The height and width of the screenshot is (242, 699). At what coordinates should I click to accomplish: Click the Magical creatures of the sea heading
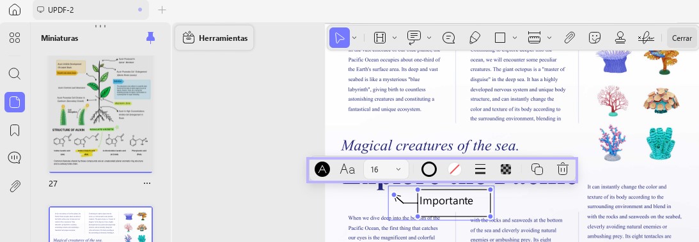[430, 146]
